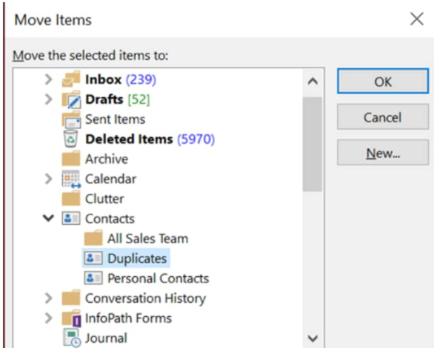The image size is (437, 351).
Task: Confirm move with OK button
Action: coord(383,82)
